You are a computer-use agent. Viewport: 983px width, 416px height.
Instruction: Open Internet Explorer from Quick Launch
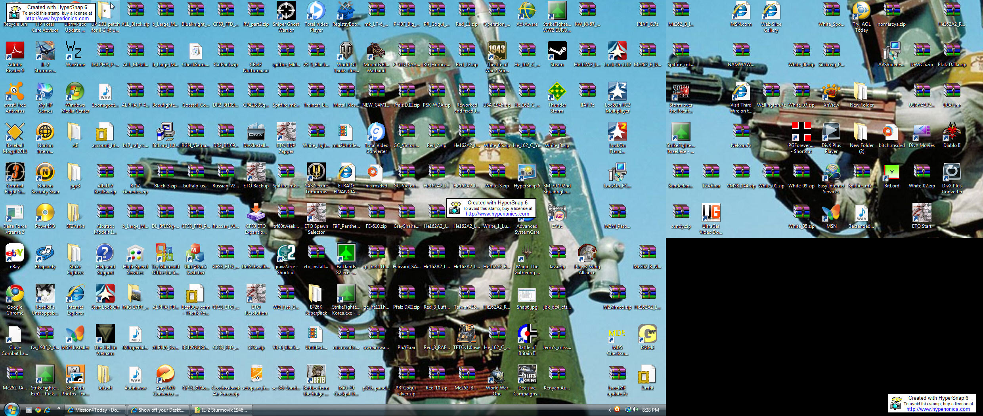click(48, 410)
